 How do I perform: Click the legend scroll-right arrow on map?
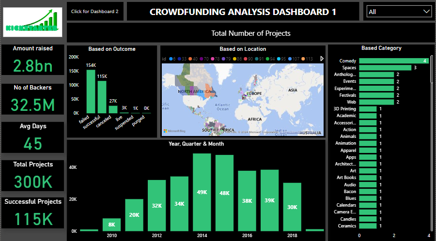click(x=322, y=59)
